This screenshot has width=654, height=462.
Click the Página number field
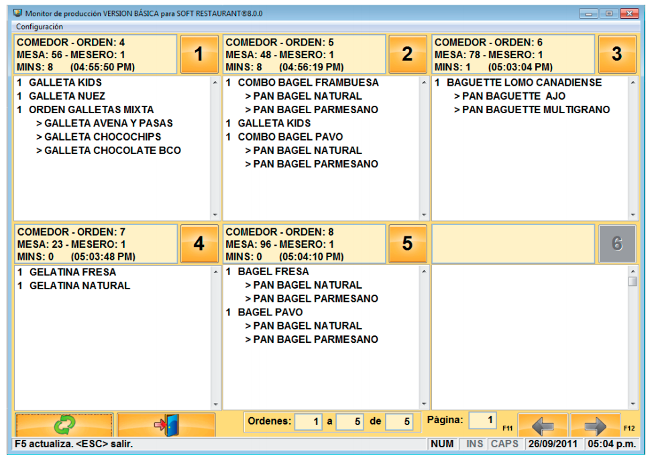click(x=482, y=420)
